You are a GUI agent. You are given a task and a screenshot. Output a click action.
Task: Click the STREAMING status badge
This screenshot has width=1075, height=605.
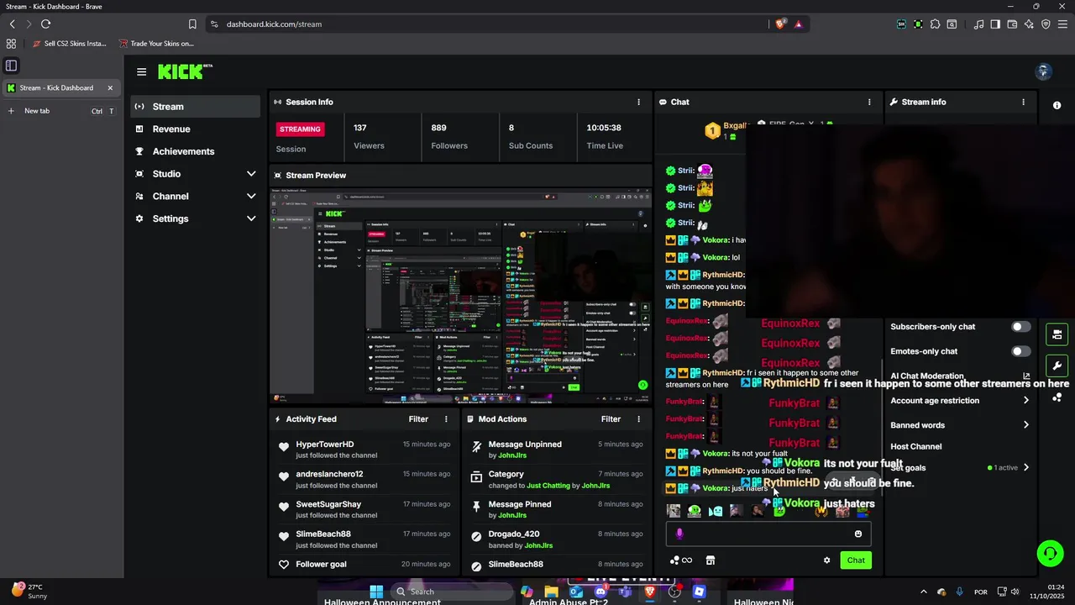pos(300,129)
